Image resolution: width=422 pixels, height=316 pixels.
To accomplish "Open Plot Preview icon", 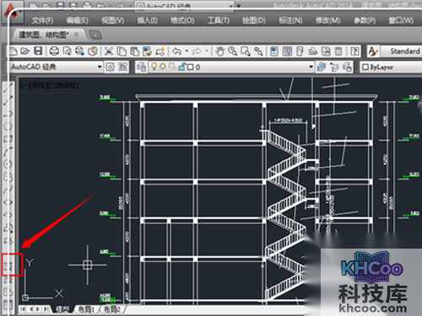I will point(67,51).
